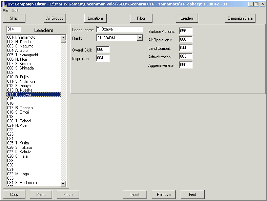Screen dimensions: 267x201
Task: Select highlighted leader 014- T. Ozawa
Action: pos(33,95)
